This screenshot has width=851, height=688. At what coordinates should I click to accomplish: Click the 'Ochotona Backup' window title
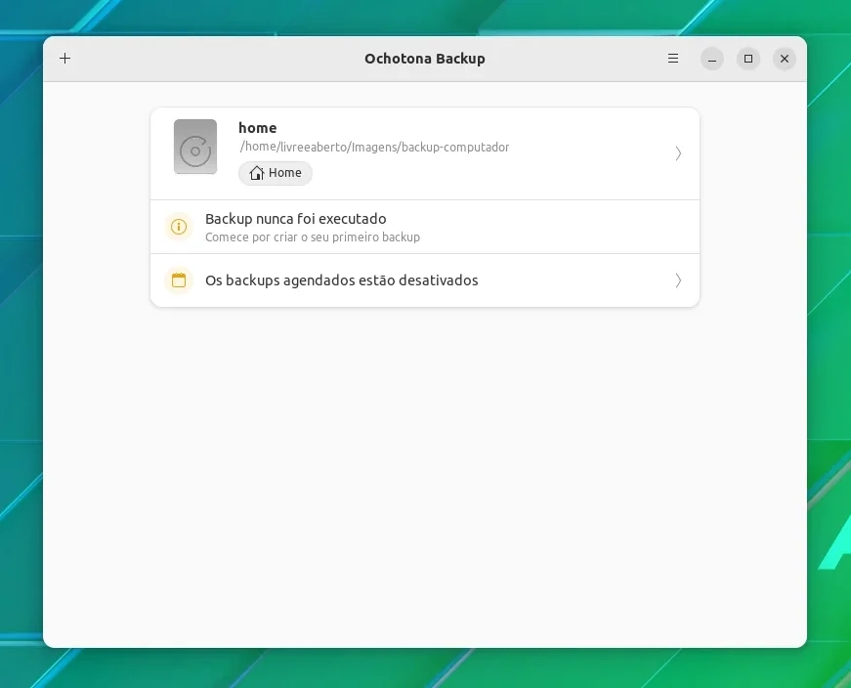click(425, 59)
